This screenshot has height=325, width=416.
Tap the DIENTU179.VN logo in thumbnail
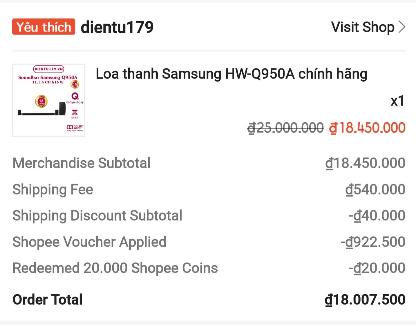tap(49, 69)
